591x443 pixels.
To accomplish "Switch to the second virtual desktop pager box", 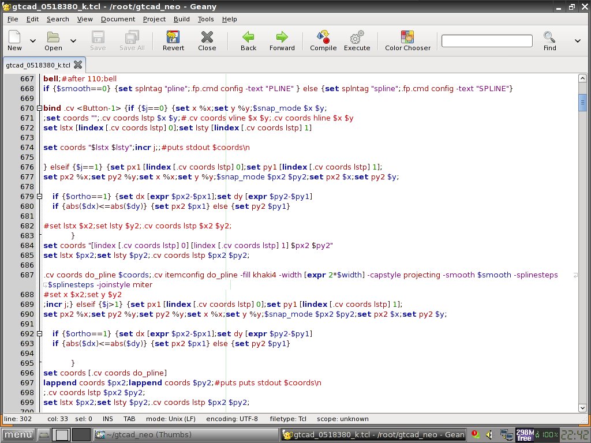I will click(81, 435).
